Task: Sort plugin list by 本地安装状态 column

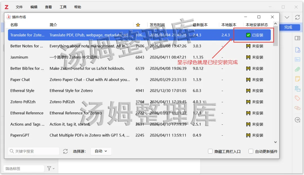Action: coord(257,25)
